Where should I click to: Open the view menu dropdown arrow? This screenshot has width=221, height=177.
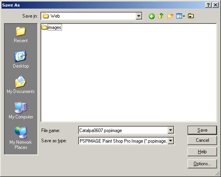[x=184, y=16]
